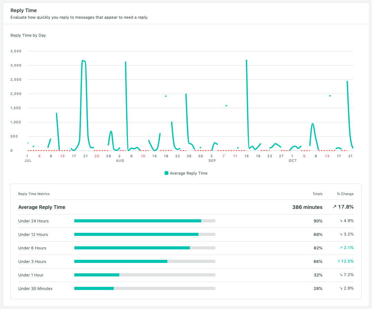This screenshot has height=309, width=372.
Task: Click the isolated data point above August 18
Action: 166,96
